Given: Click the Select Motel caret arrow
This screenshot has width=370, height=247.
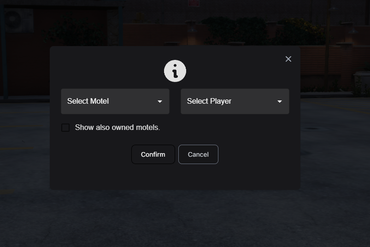Looking at the screenshot, I should pos(160,101).
